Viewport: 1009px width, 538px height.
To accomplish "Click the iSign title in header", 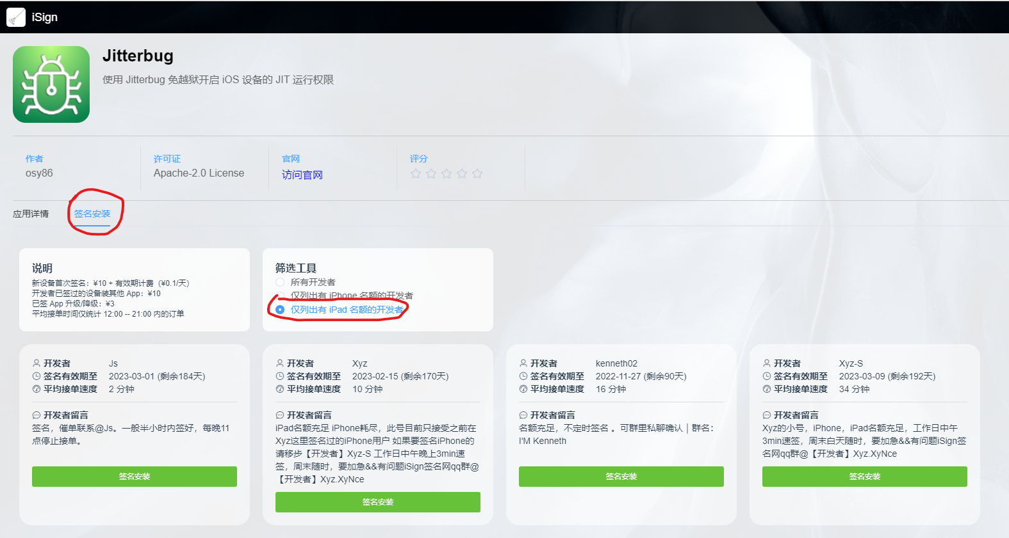I will pyautogui.click(x=45, y=17).
